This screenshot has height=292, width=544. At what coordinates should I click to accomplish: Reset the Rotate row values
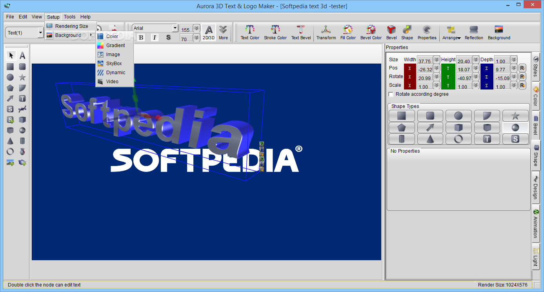(x=522, y=76)
